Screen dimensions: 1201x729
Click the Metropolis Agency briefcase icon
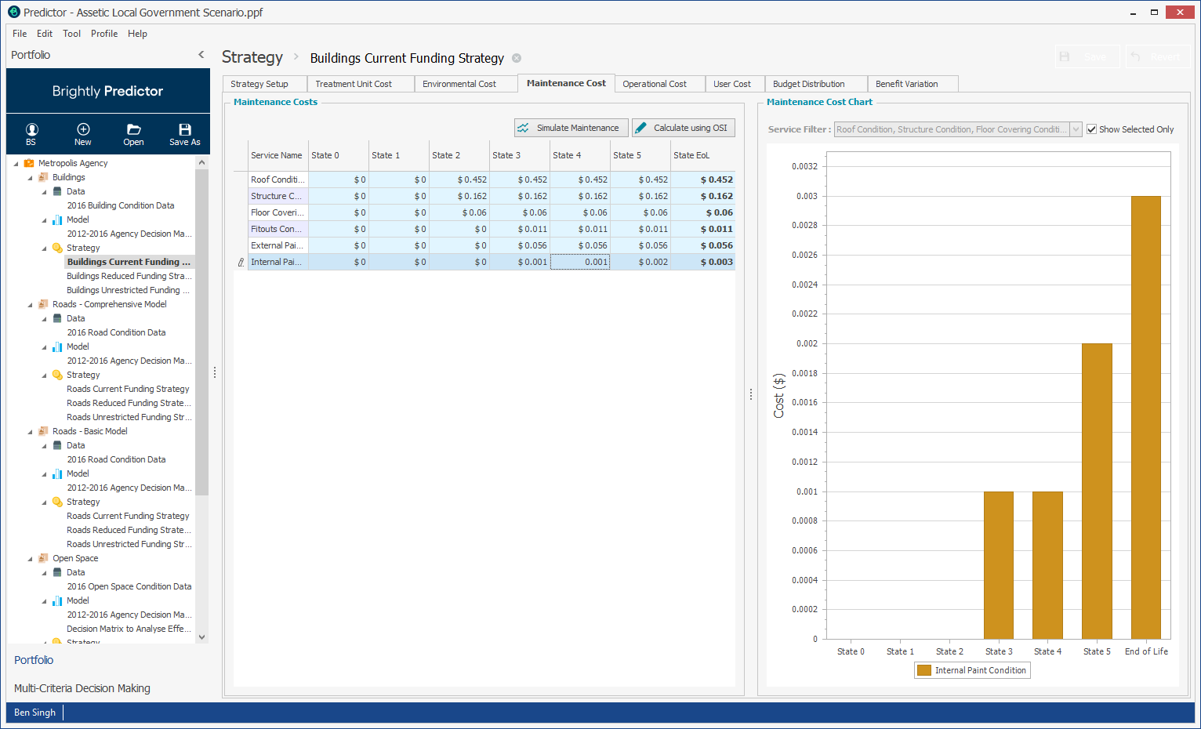(29, 163)
